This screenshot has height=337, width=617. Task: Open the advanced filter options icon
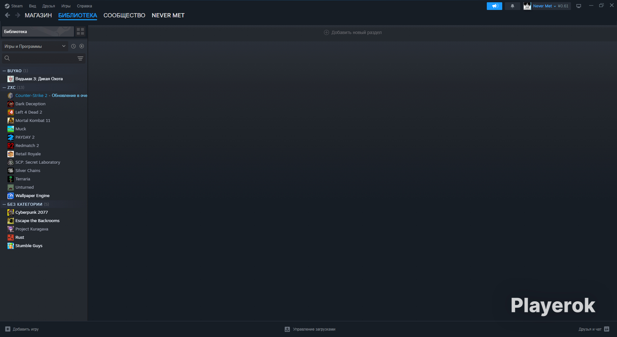(x=80, y=58)
